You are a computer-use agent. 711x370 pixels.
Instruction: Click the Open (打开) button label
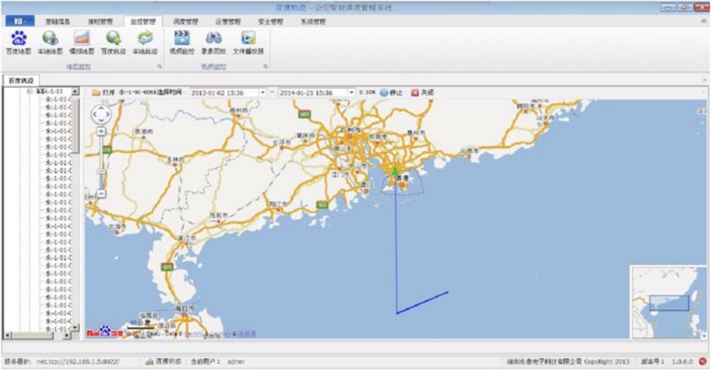(x=108, y=92)
